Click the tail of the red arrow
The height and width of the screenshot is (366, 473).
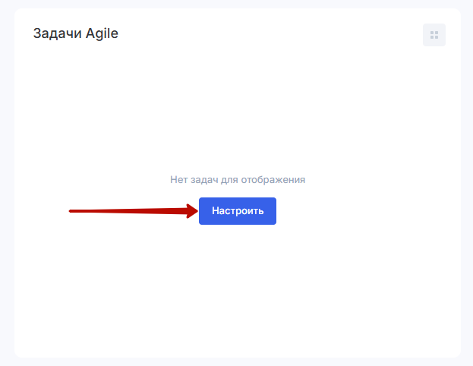pos(72,211)
